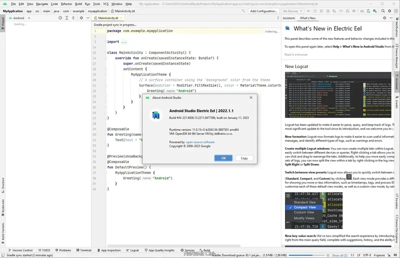Click the Debug app bug icon
This screenshot has width=400, height=258.
coord(328,11)
